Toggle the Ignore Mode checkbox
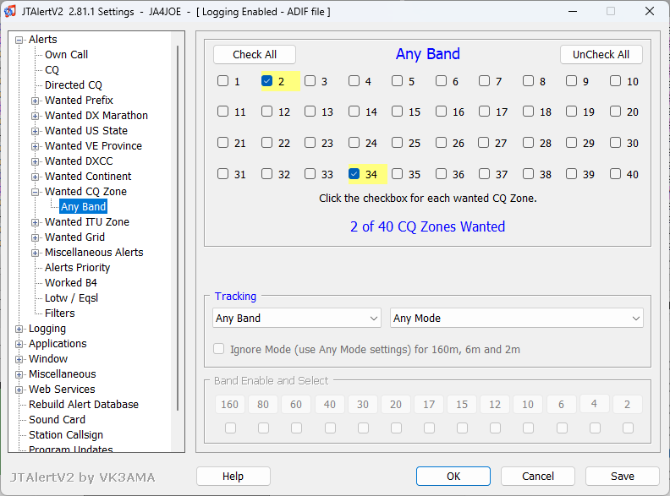 pos(219,349)
